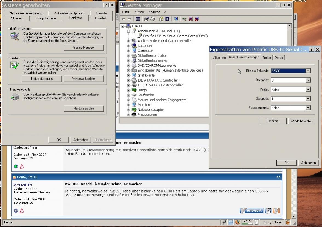Click the Antwort reply button
Viewport: 322px width, 227px height.
tap(251, 210)
